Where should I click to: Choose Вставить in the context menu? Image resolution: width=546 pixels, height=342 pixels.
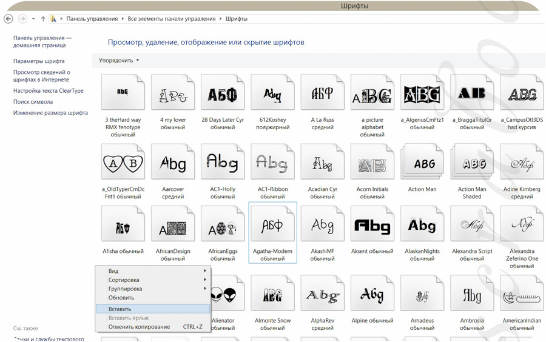tap(153, 309)
